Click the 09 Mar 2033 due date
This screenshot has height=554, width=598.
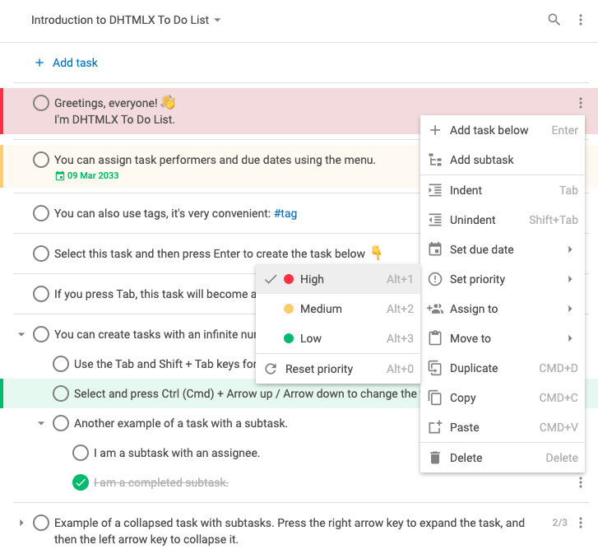pyautogui.click(x=93, y=175)
